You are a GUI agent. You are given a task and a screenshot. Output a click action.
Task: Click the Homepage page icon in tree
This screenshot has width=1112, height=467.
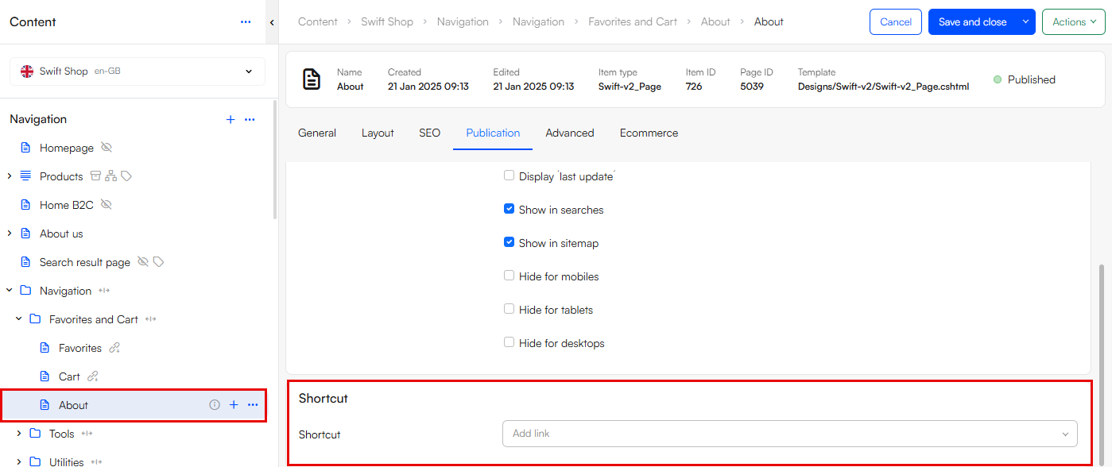25,148
